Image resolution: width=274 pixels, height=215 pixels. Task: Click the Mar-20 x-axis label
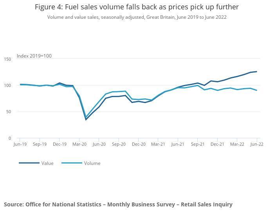[x=79, y=144]
